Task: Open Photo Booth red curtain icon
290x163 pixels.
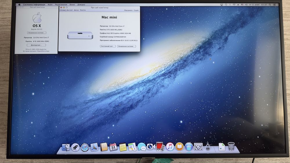Action: pos(160,146)
